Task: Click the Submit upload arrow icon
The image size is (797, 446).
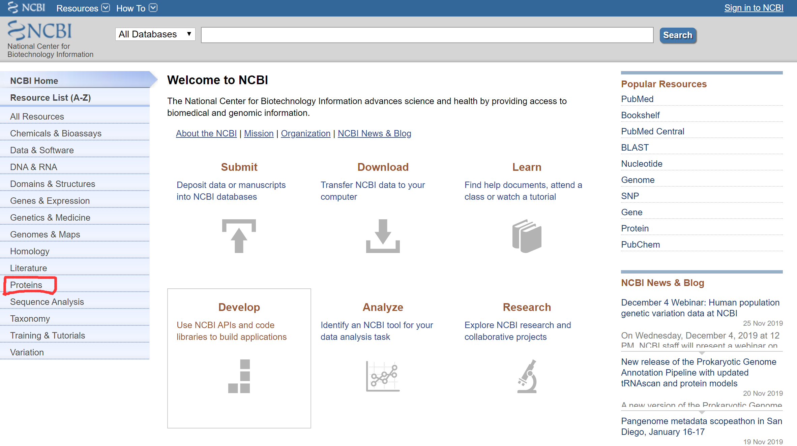Action: [x=239, y=236]
